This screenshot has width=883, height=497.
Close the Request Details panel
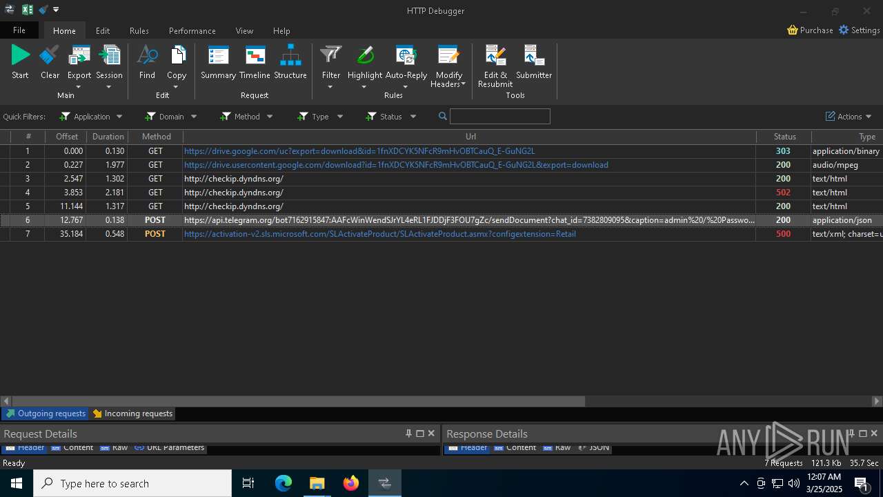point(431,433)
